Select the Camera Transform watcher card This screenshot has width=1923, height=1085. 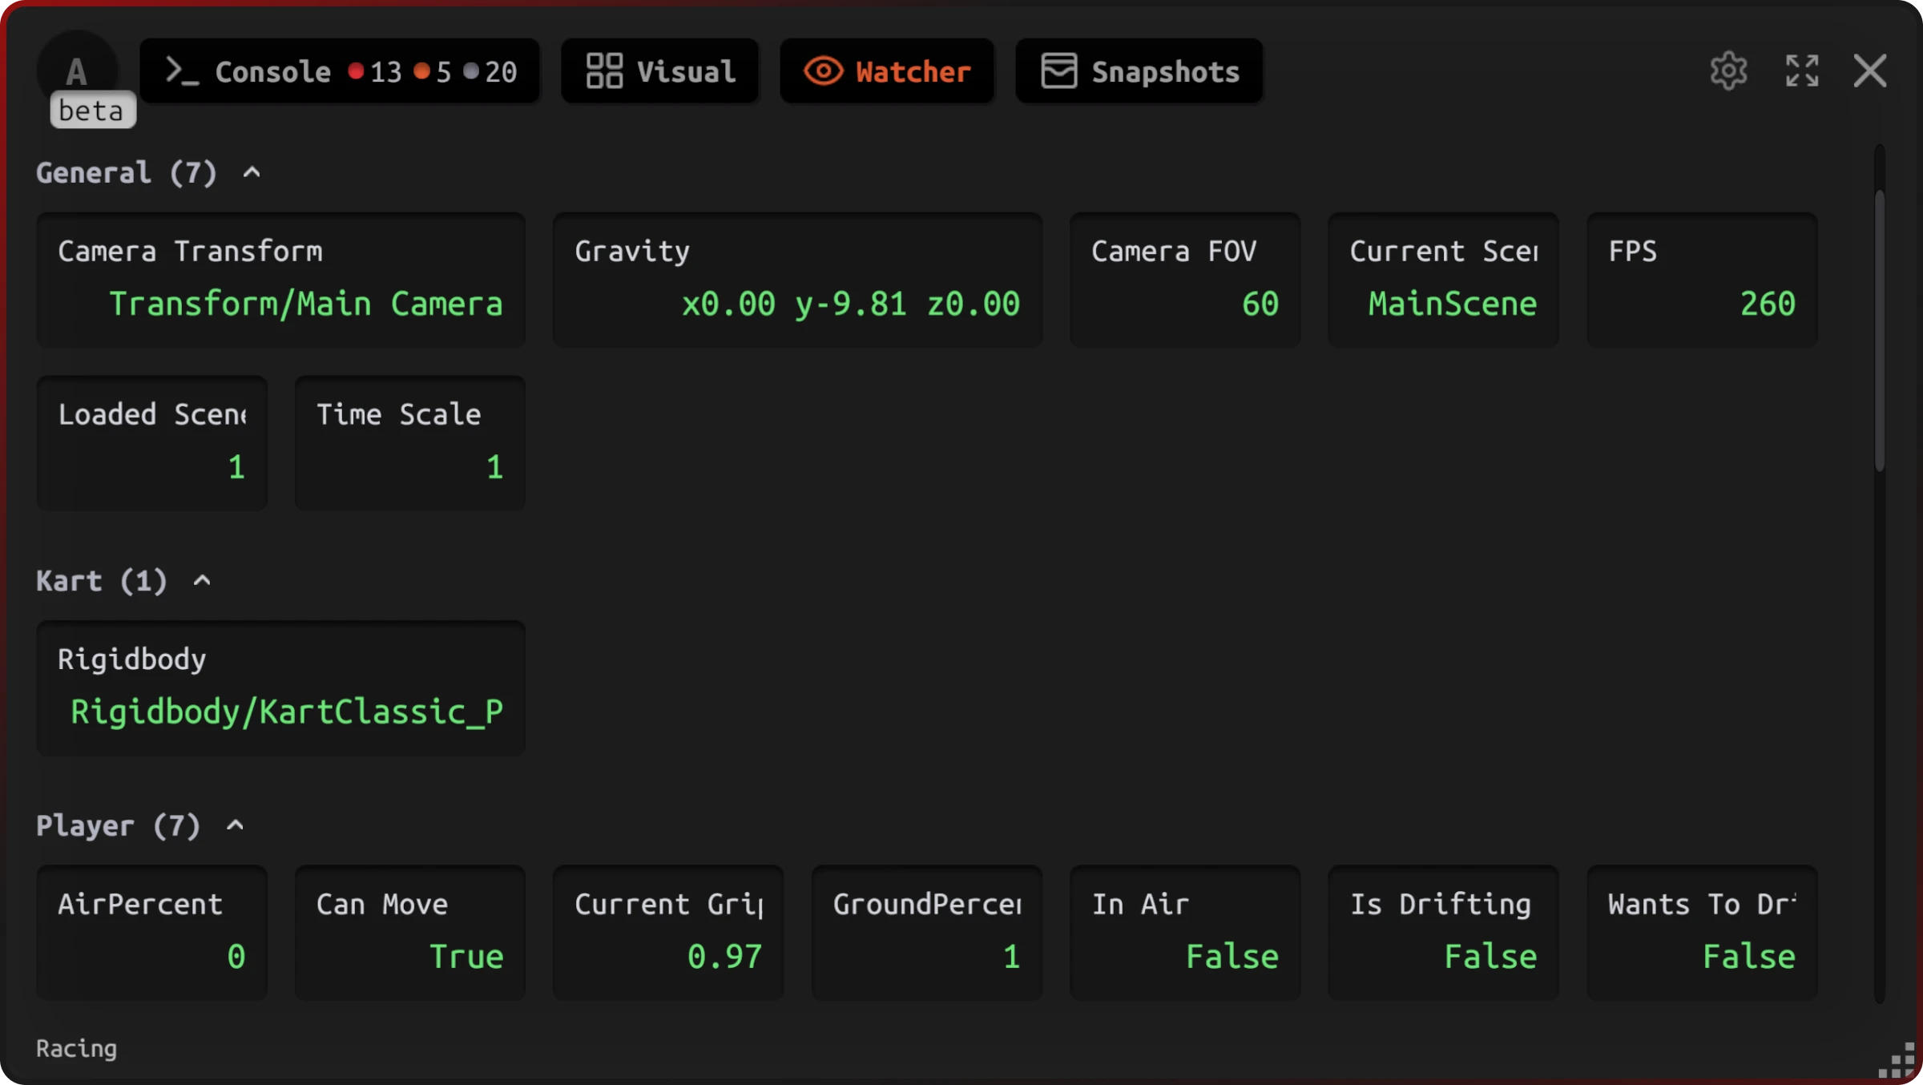(280, 279)
